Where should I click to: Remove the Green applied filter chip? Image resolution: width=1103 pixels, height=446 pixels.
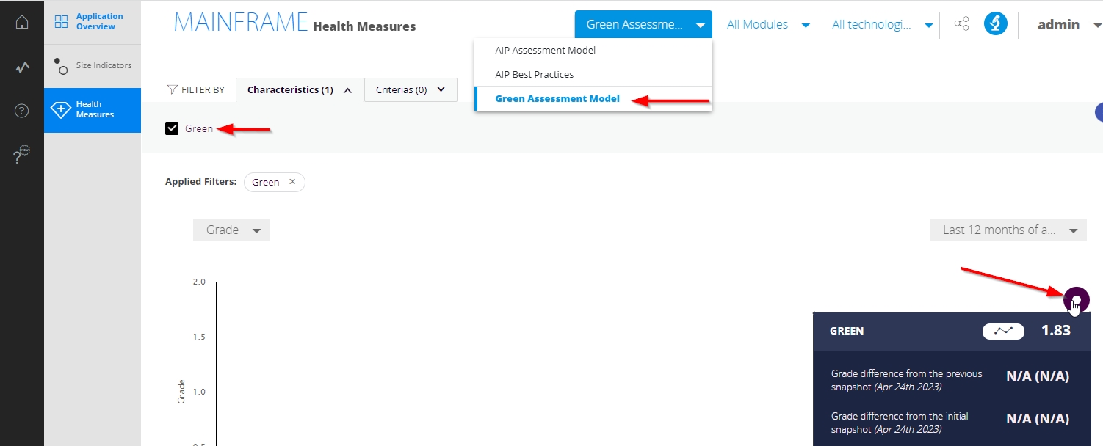[292, 182]
